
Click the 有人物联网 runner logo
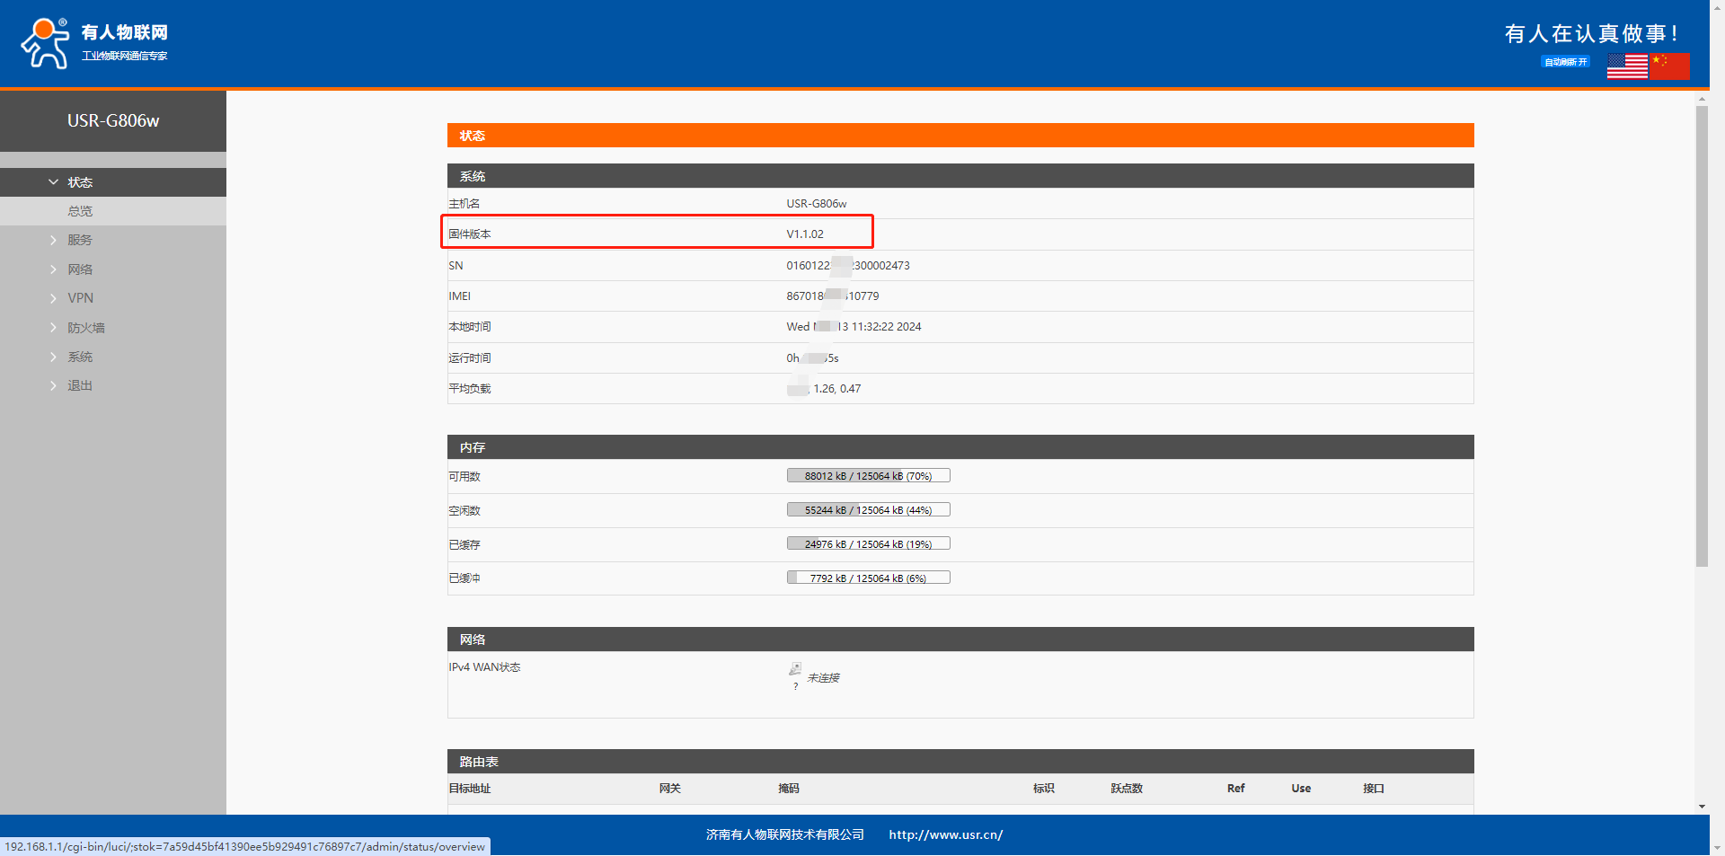click(x=45, y=43)
